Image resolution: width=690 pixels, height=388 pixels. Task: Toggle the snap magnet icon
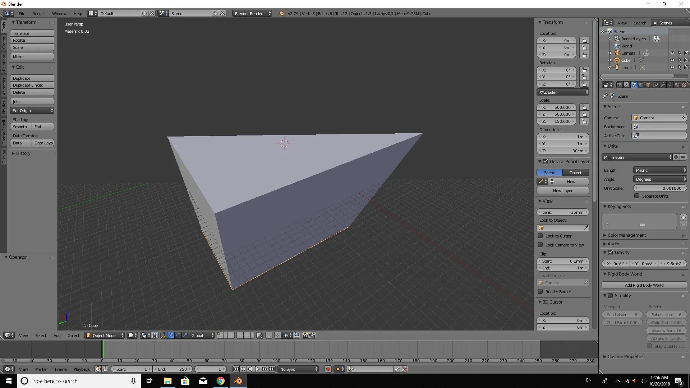pos(278,335)
